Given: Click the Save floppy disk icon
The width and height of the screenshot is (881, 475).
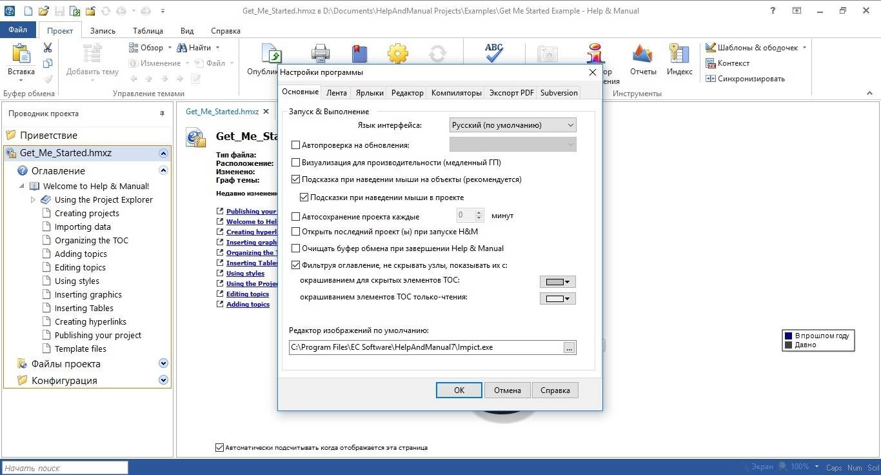Looking at the screenshot, I should tap(59, 11).
